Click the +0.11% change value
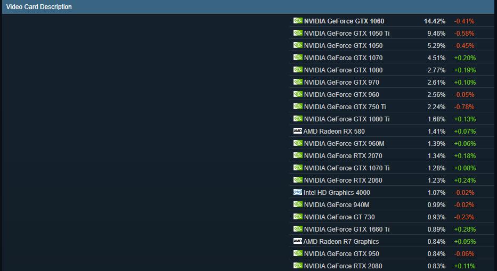The height and width of the screenshot is (271, 497). coord(465,266)
